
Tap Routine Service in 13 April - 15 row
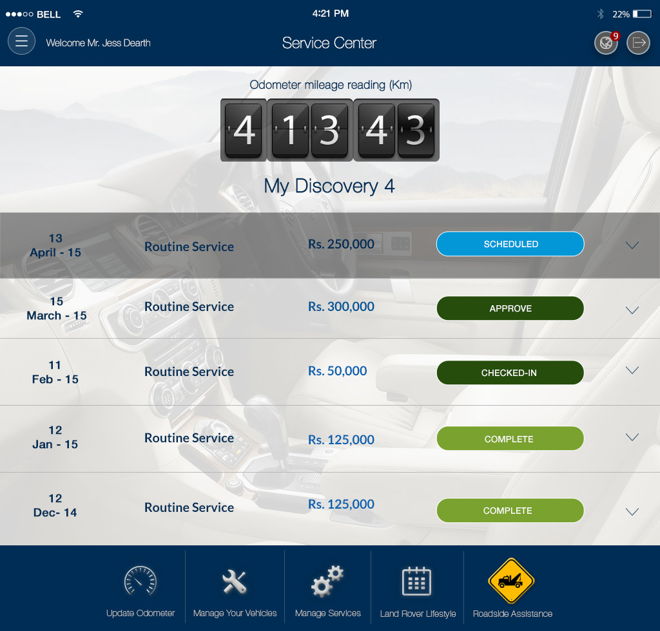(189, 247)
